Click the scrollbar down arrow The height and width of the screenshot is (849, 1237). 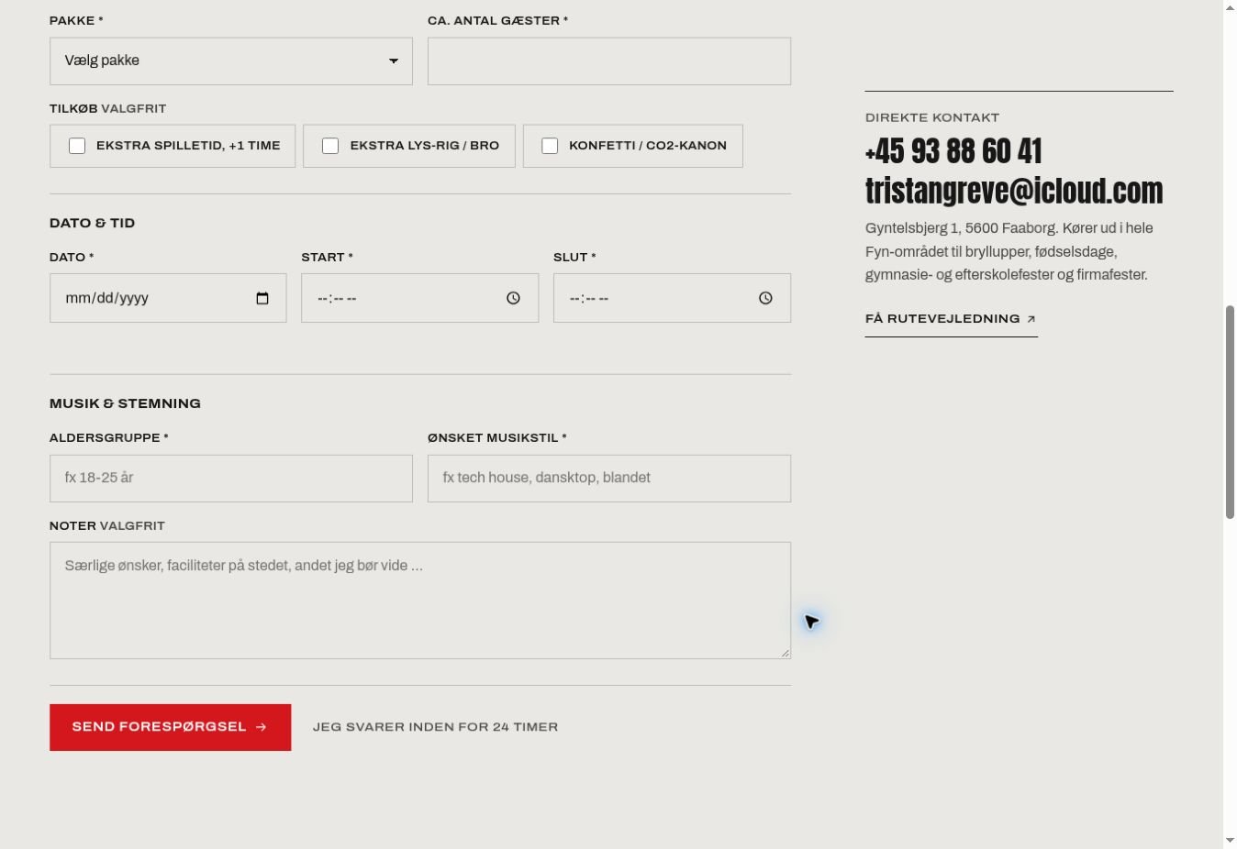pyautogui.click(x=1230, y=840)
